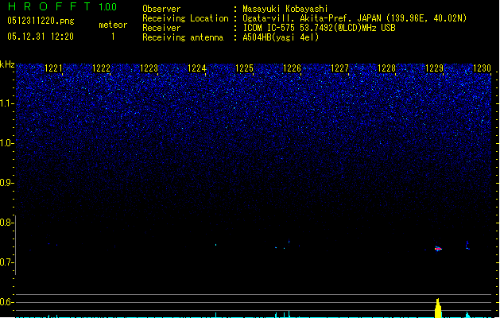This screenshot has width=500, height=318.
Task: Click the 1.0 kHz frequency label
Action: (6, 143)
